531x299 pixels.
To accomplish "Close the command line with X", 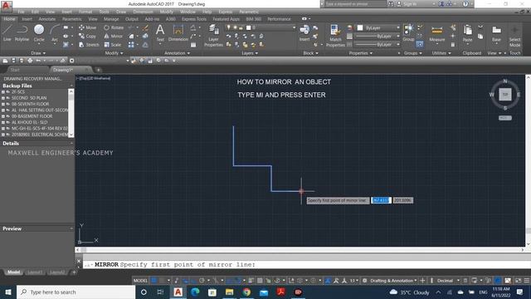I will [79, 261].
